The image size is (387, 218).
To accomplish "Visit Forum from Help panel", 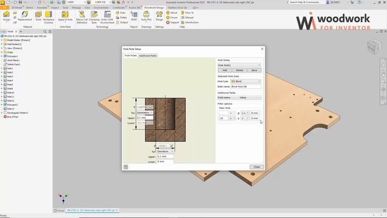I will tap(172, 18).
